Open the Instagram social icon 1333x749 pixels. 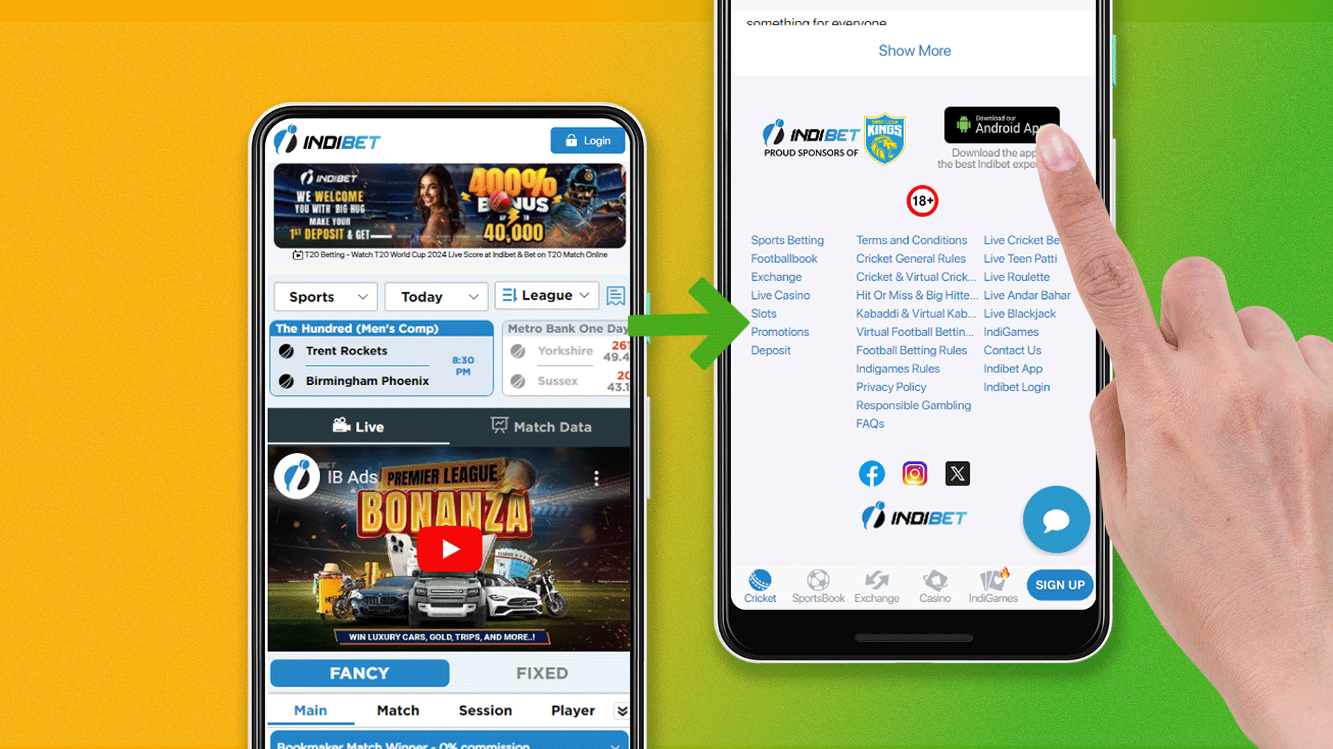pyautogui.click(x=914, y=473)
